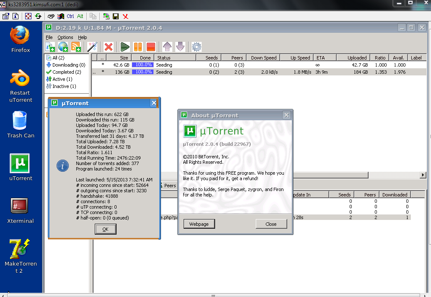
Task: Open VNC connection options icon
Action: (x=6, y=16)
